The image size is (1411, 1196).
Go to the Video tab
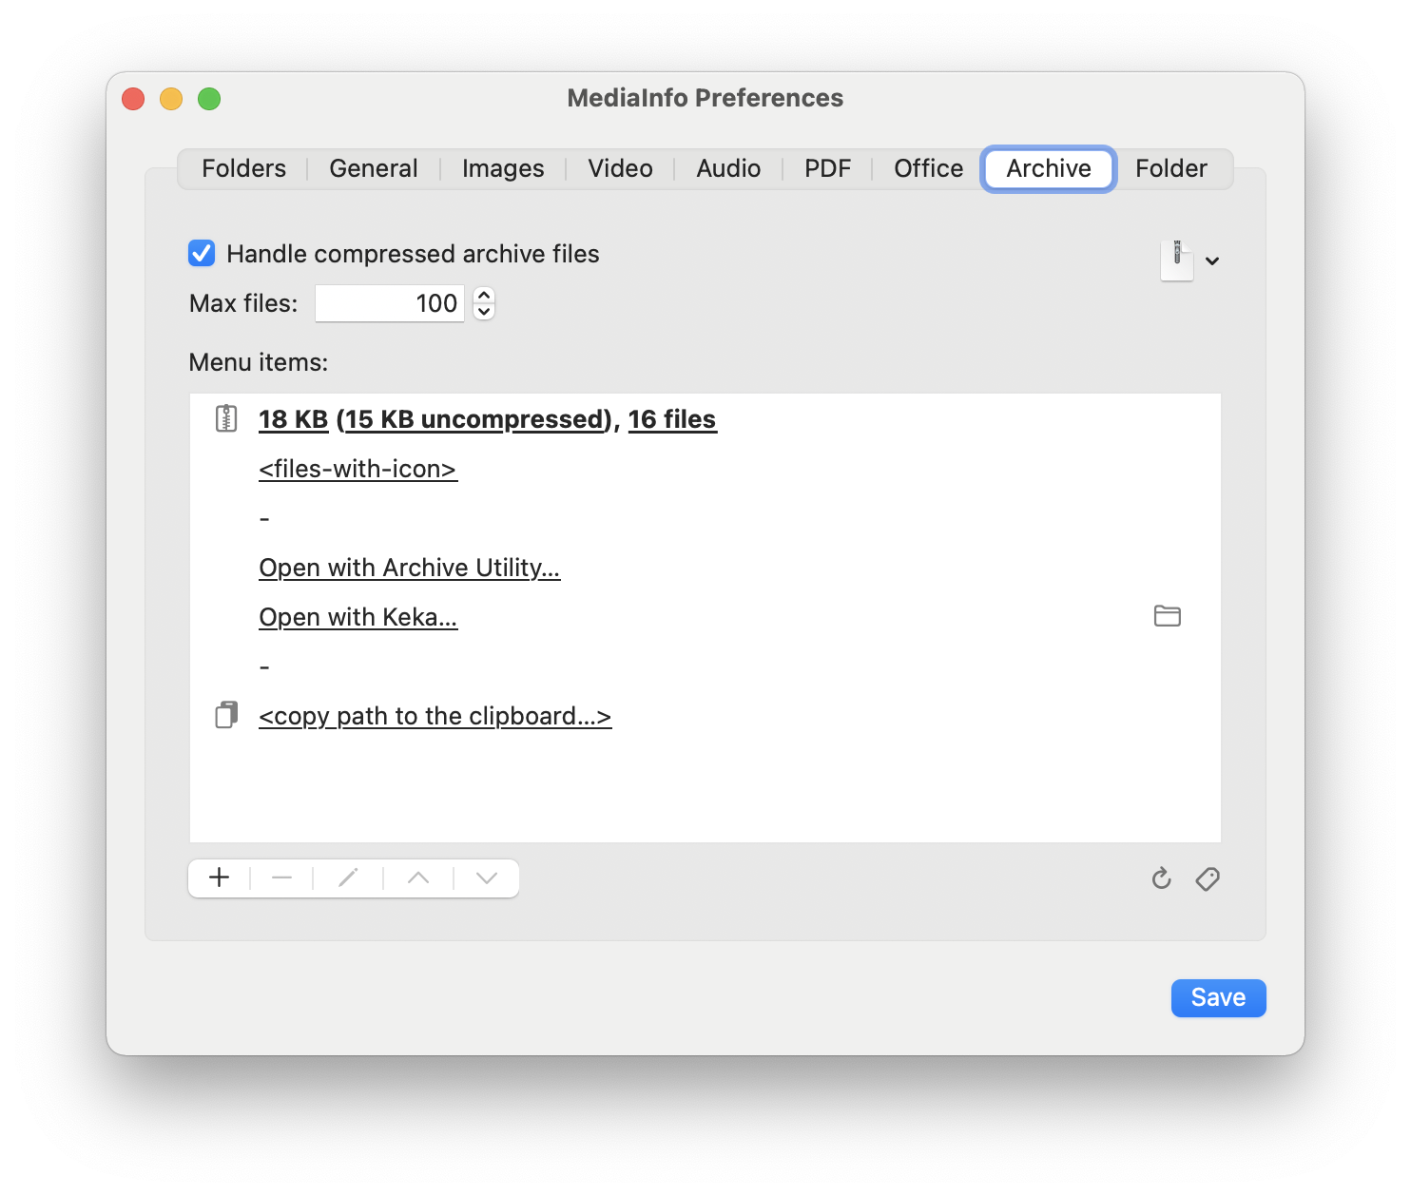pyautogui.click(x=620, y=169)
